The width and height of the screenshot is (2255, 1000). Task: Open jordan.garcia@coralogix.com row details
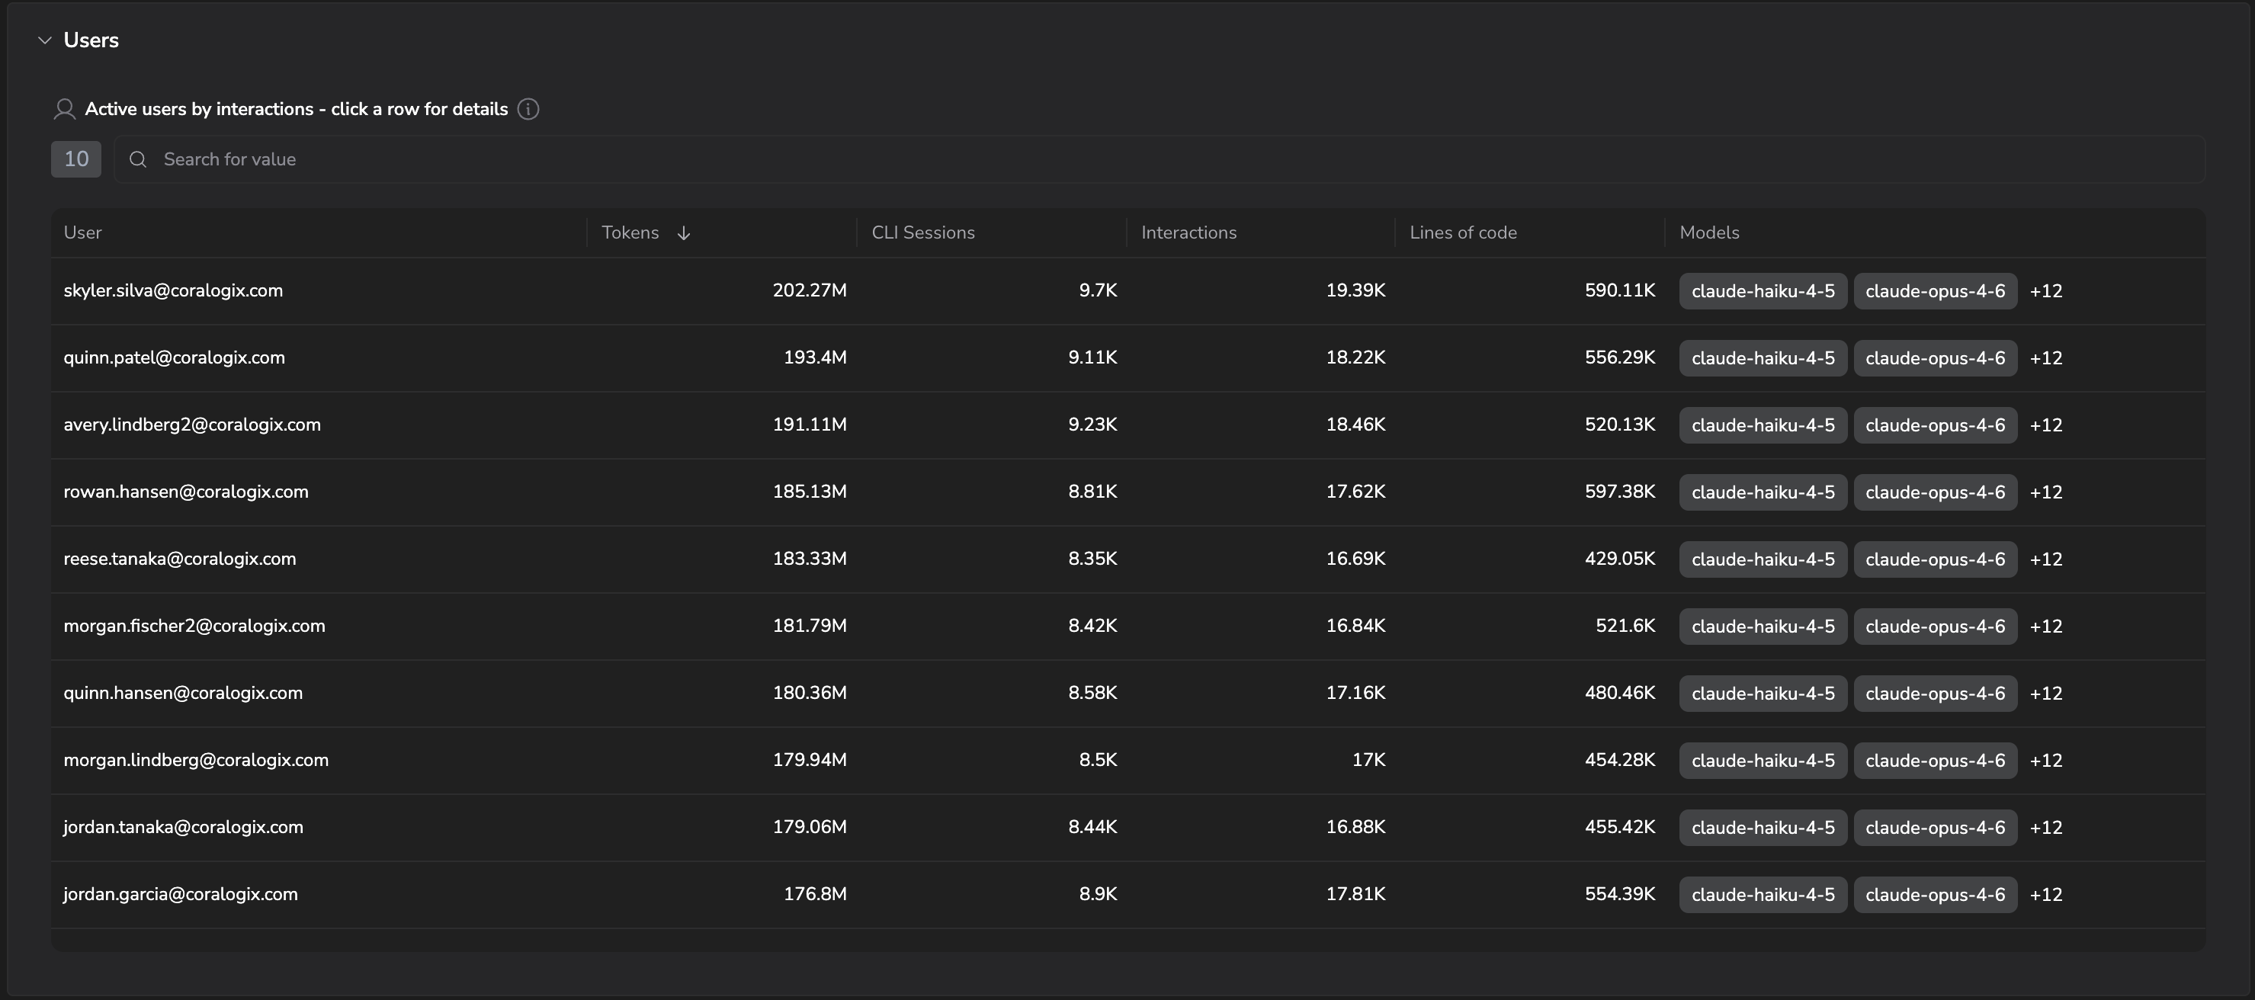click(1127, 894)
